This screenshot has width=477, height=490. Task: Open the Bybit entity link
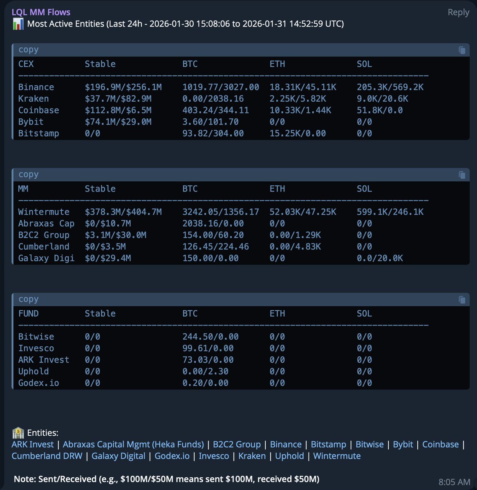pyautogui.click(x=403, y=444)
